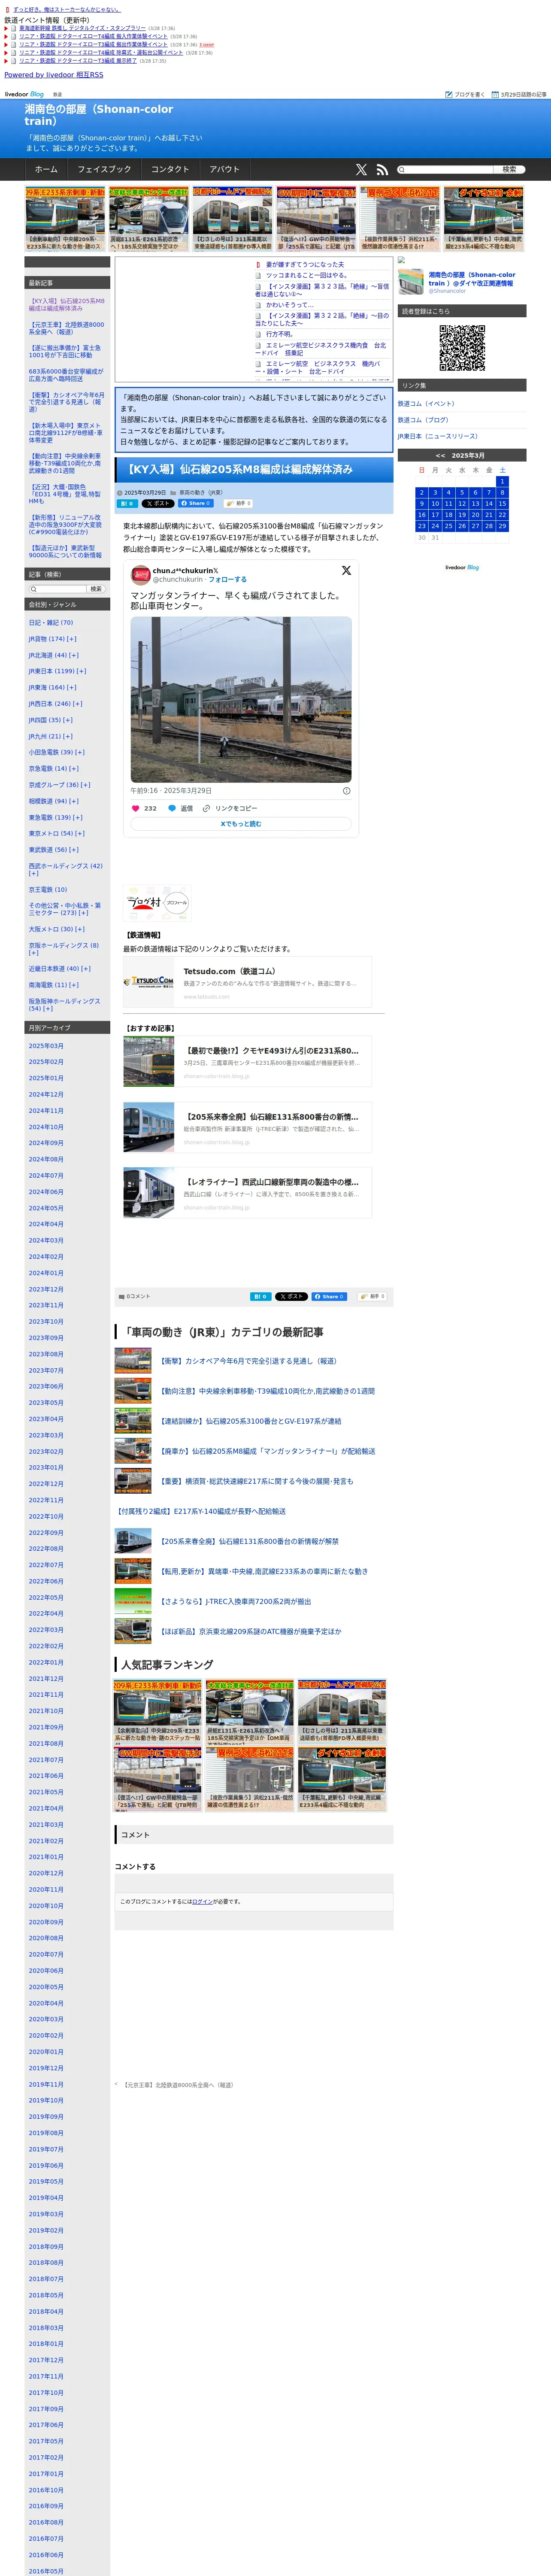Click the bottom Facebook Share button near 0コメント
551x2576 pixels.
pyautogui.click(x=329, y=1296)
